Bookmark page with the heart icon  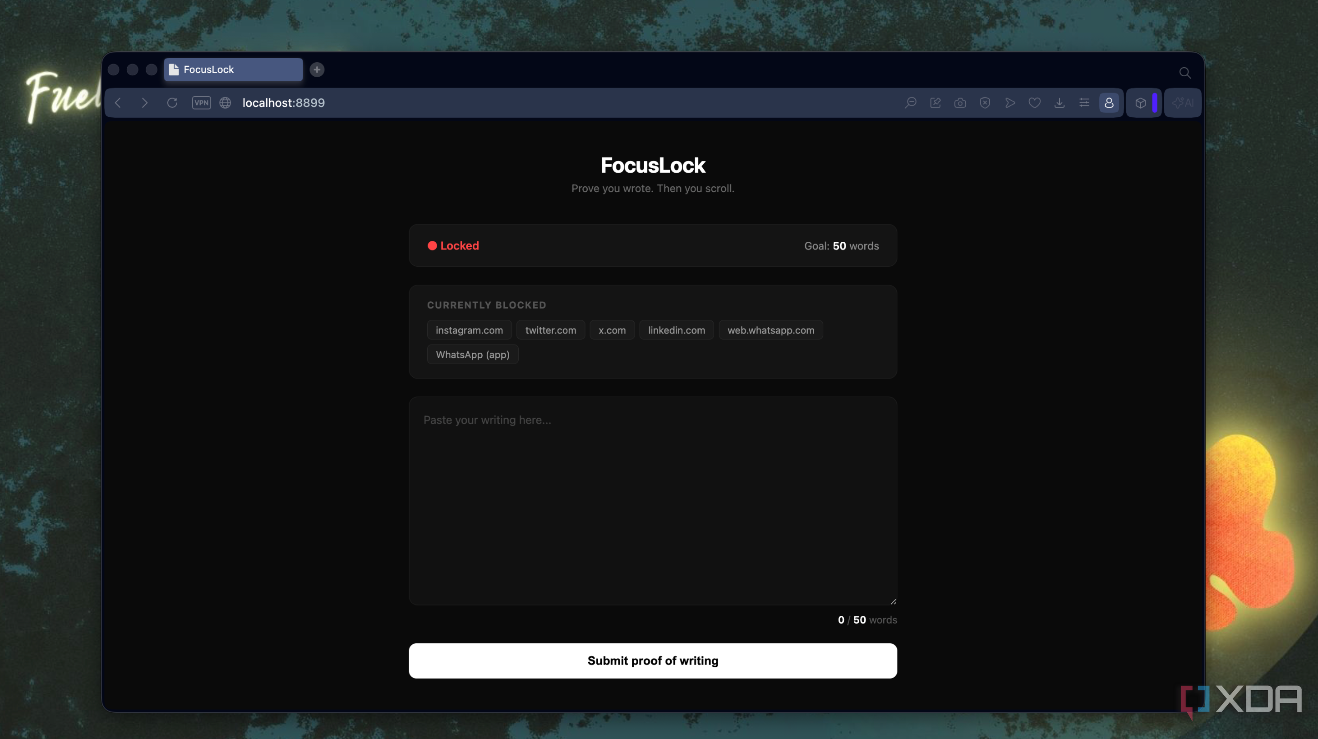pos(1035,103)
